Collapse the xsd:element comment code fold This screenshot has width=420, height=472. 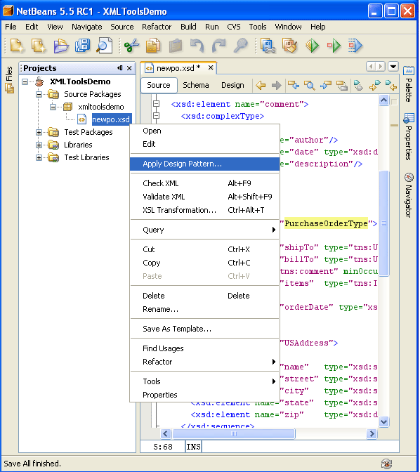coord(156,103)
